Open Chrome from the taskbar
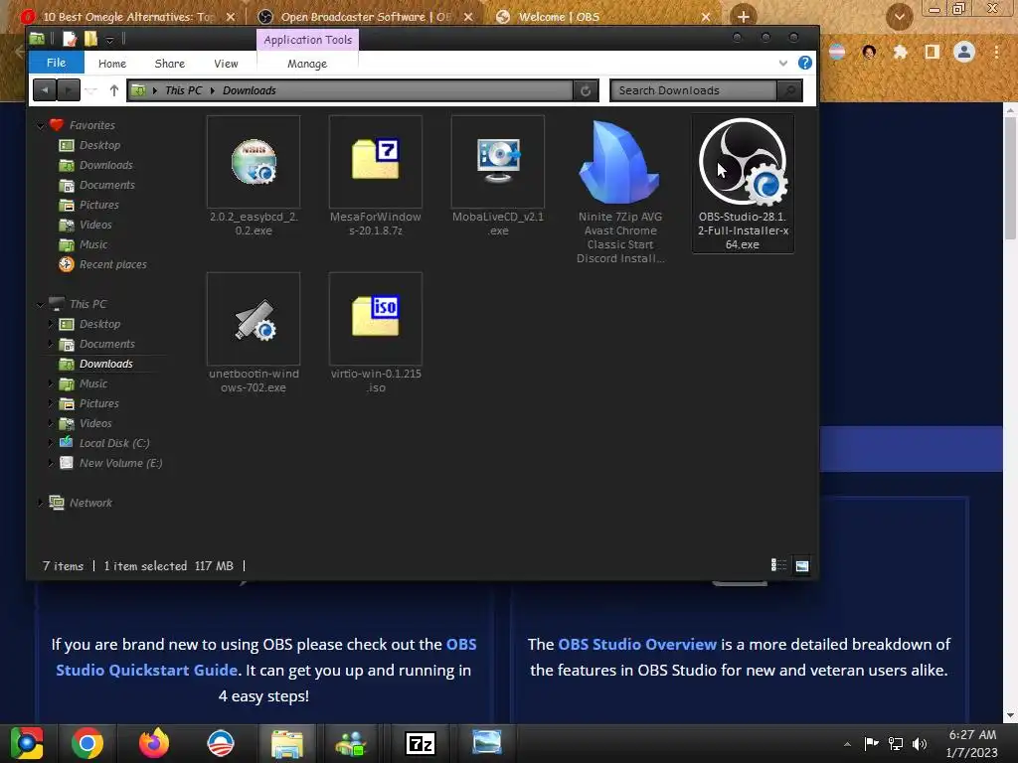Viewport: 1018px width, 763px height. click(x=87, y=743)
